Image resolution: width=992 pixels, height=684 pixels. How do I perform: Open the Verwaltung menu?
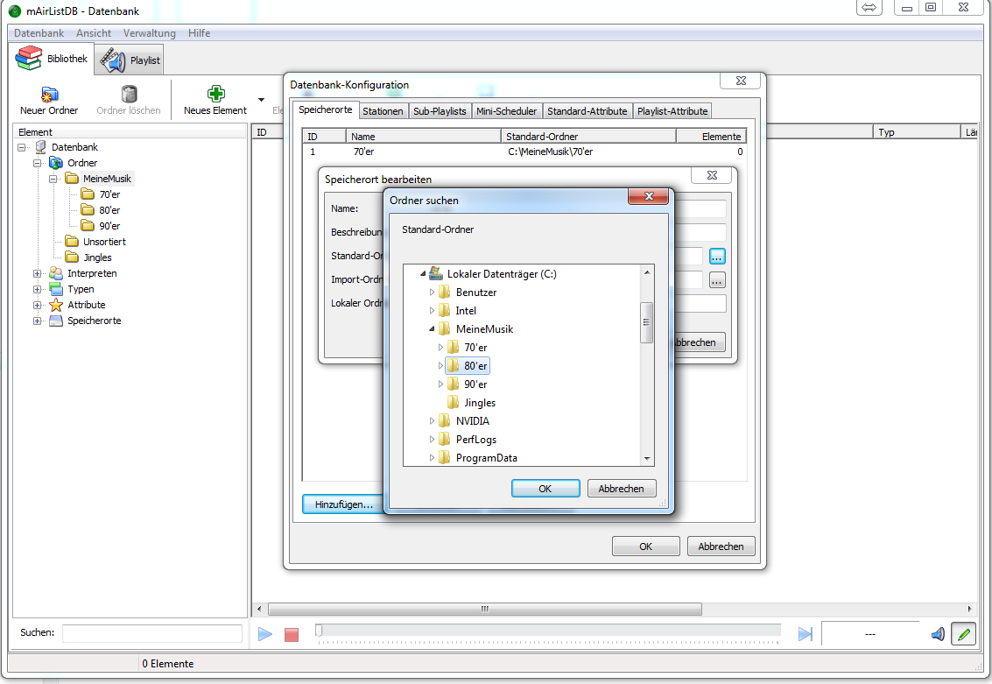(x=149, y=33)
